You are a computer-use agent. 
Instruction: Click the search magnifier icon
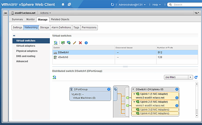[x=170, y=5]
